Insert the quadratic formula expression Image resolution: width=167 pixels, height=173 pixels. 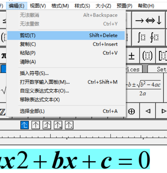(x=144, y=88)
